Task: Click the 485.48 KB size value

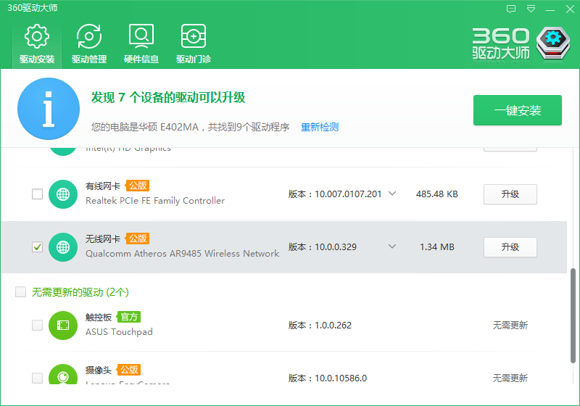Action: pyautogui.click(x=437, y=194)
